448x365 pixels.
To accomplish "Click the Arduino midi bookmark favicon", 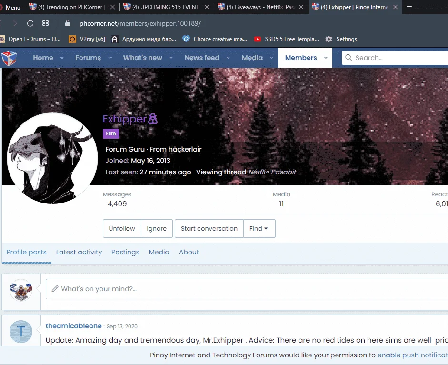I will [115, 39].
